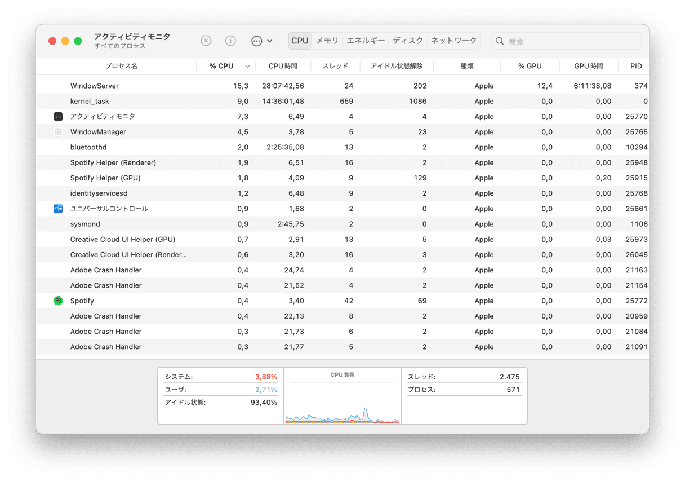This screenshot has height=481, width=685.
Task: Select the kernel_task process row
Action: coord(342,102)
